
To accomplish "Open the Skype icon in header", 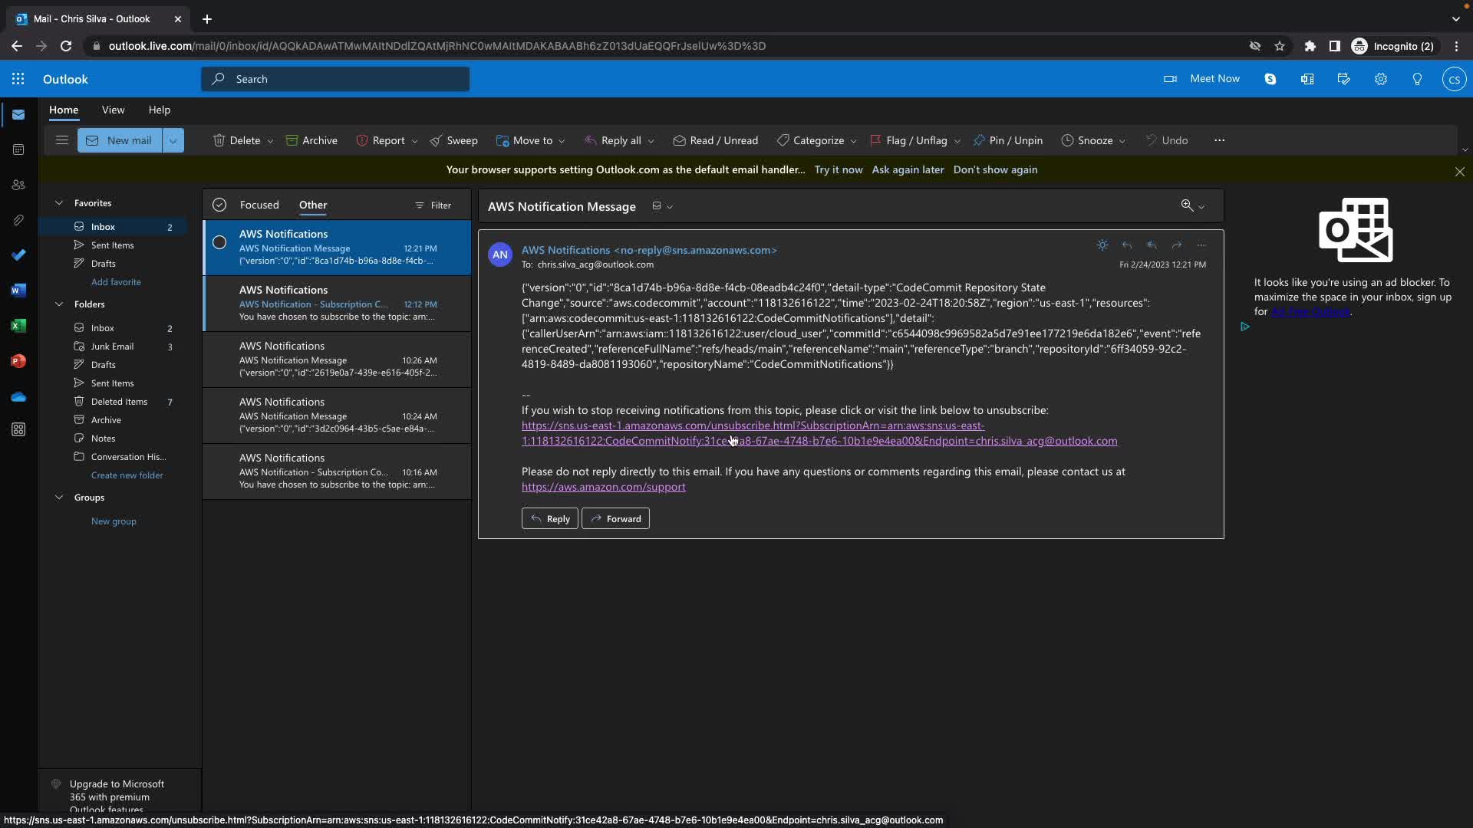I will pos(1270,79).
